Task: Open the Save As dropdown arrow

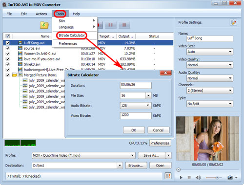Action: point(168,155)
